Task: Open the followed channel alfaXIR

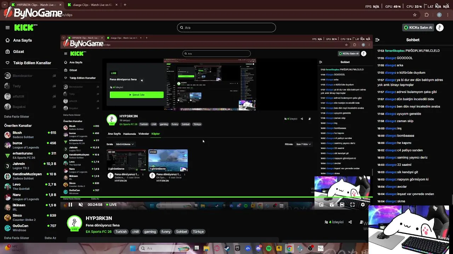Action: point(30,96)
